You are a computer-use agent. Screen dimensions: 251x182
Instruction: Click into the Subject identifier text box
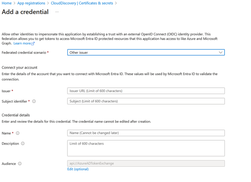tap(146, 101)
